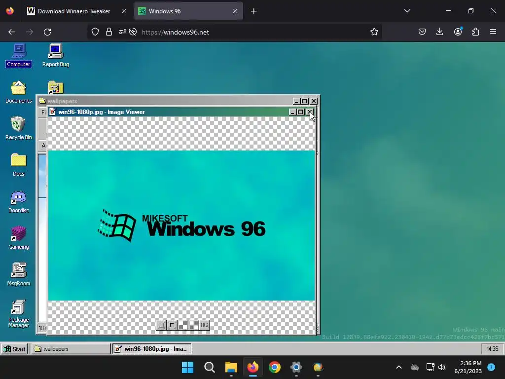
Task: Click the 14:36 clock in Windows 96 tray
Action: [493, 349]
